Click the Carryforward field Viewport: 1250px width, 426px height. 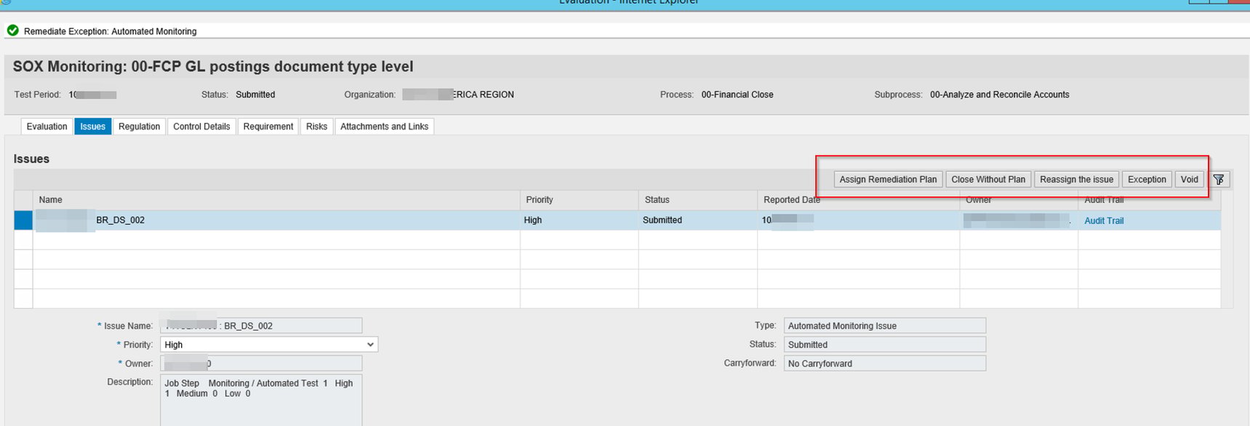(885, 363)
